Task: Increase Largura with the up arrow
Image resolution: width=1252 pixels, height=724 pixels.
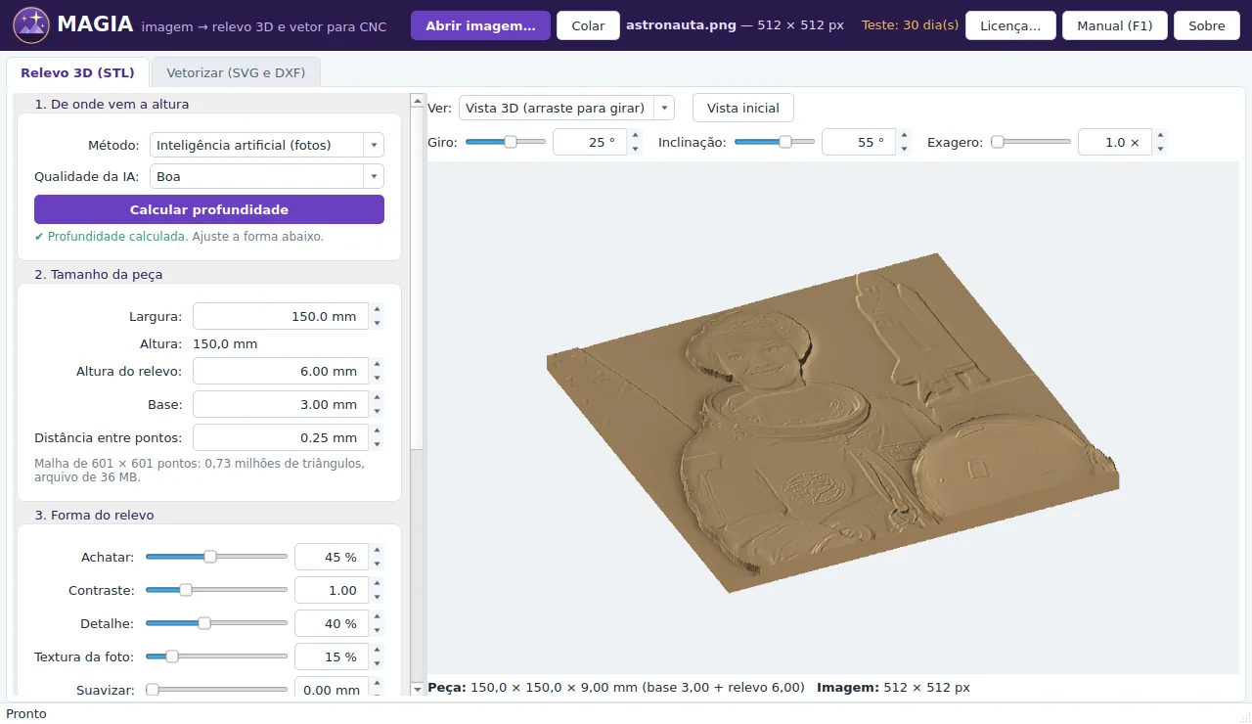Action: pos(378,310)
